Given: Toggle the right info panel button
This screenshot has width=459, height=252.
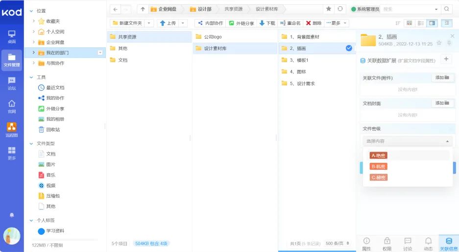Looking at the screenshot, I should (447, 23).
